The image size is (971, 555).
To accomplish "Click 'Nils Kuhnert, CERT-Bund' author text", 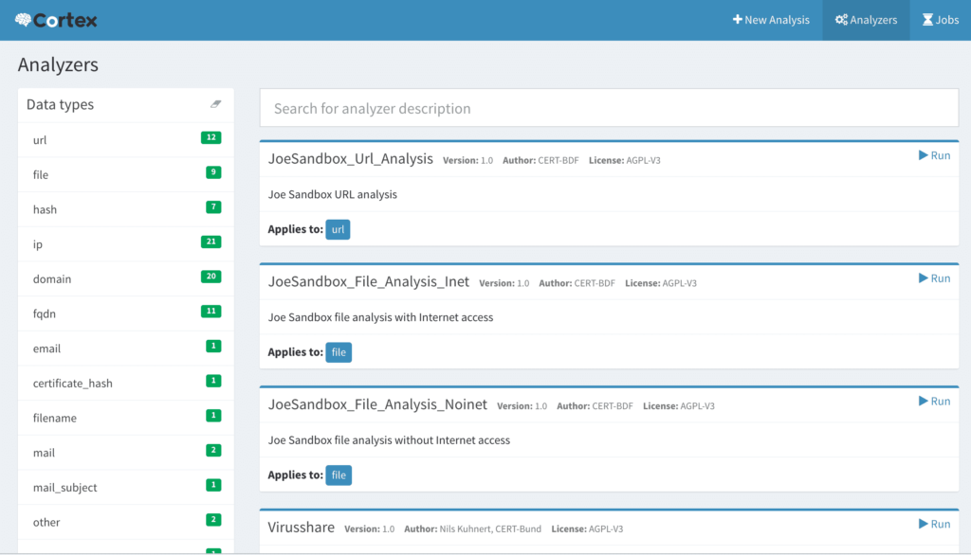I will [x=490, y=529].
